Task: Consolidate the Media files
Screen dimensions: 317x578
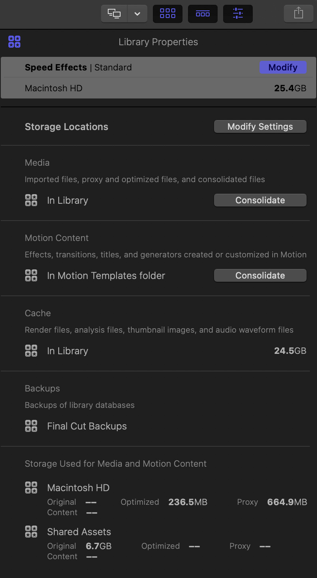Action: [x=260, y=200]
